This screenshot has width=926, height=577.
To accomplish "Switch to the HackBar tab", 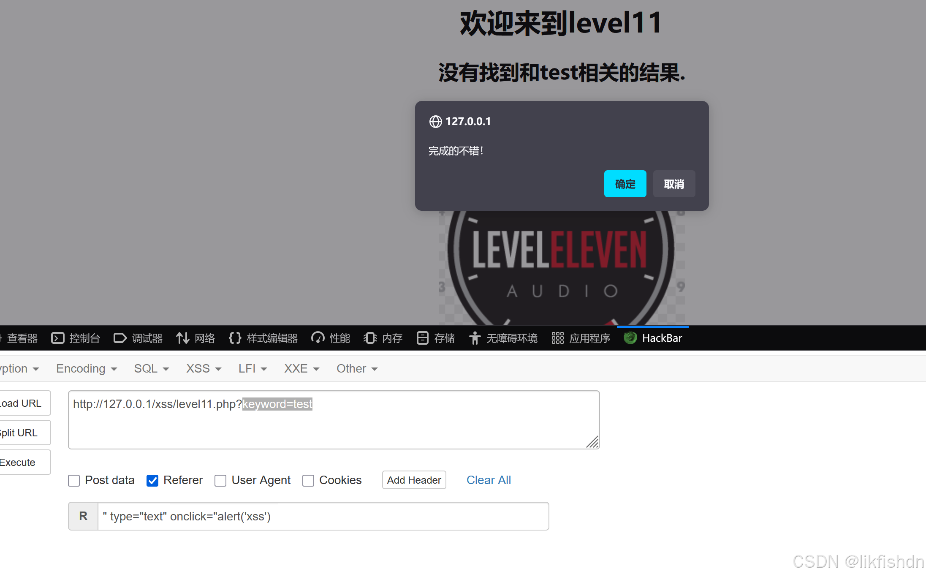I will (x=653, y=338).
